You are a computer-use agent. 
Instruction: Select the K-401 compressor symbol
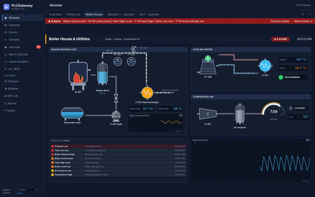click(208, 114)
